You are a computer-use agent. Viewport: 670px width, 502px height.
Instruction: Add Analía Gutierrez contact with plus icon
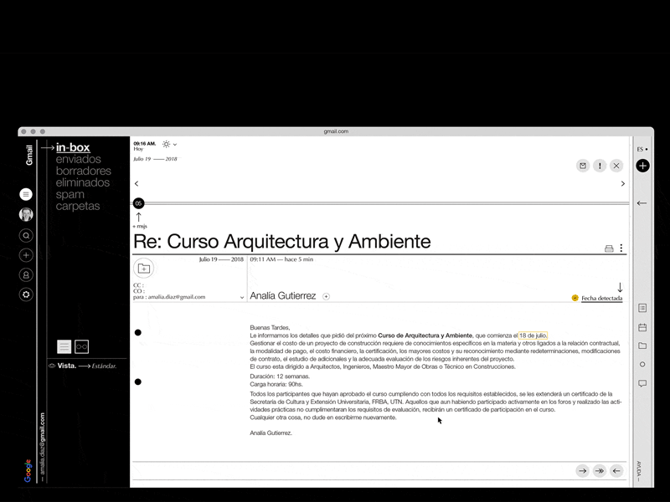click(x=326, y=296)
